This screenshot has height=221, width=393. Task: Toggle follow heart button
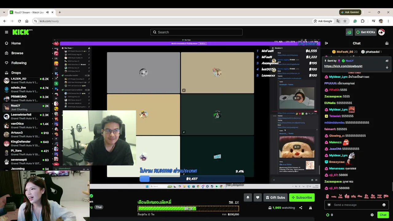pyautogui.click(x=258, y=197)
